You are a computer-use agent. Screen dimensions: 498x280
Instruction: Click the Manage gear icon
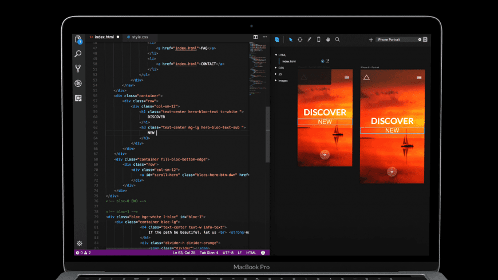coord(79,243)
